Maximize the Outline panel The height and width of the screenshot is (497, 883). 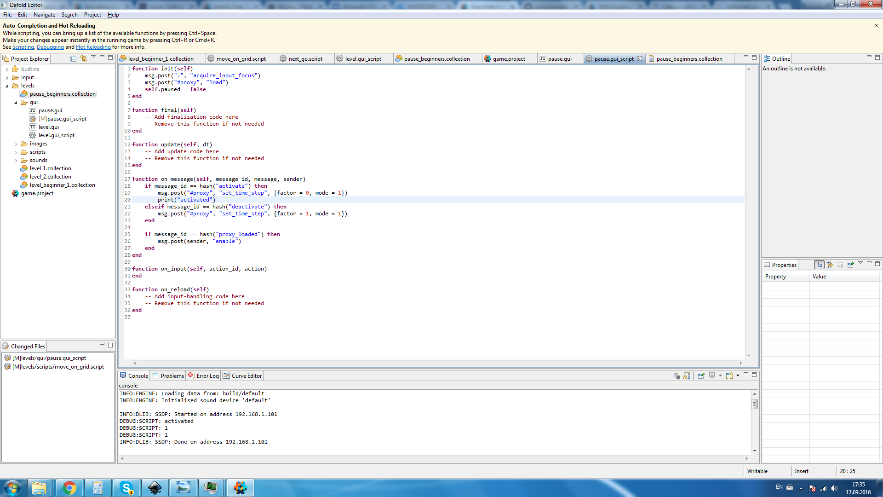(x=877, y=58)
